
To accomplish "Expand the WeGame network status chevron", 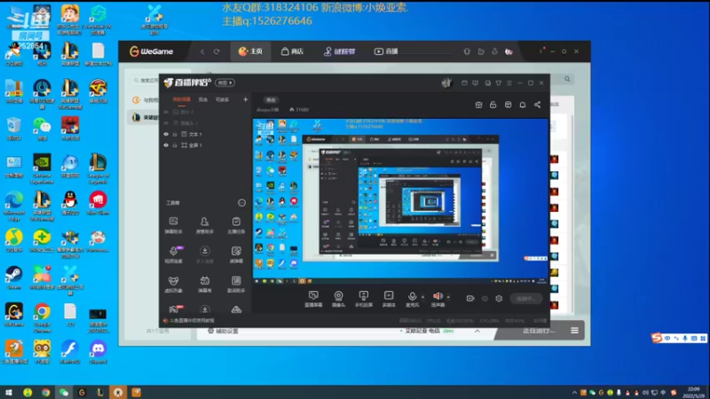I will (477, 331).
